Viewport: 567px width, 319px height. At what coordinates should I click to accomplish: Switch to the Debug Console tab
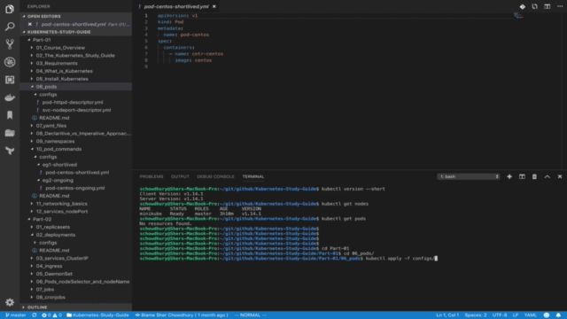coord(215,176)
